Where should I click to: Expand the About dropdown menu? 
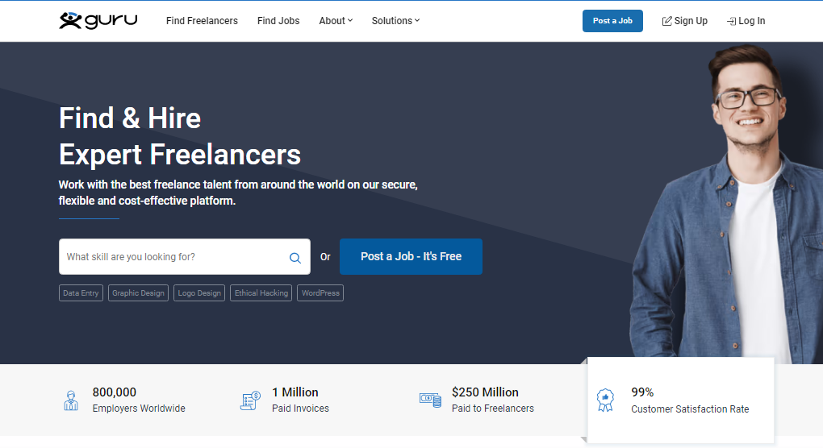click(x=336, y=21)
